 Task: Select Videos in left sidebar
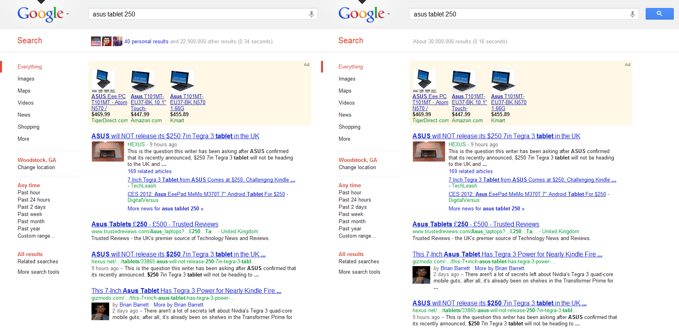(x=26, y=103)
